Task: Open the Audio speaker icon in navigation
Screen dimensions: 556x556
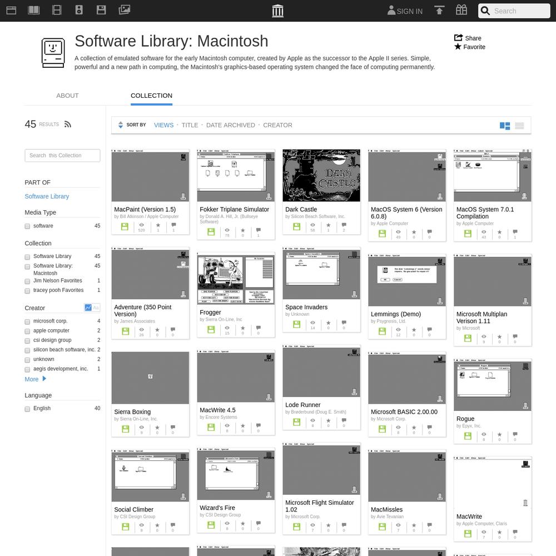Action: (79, 10)
